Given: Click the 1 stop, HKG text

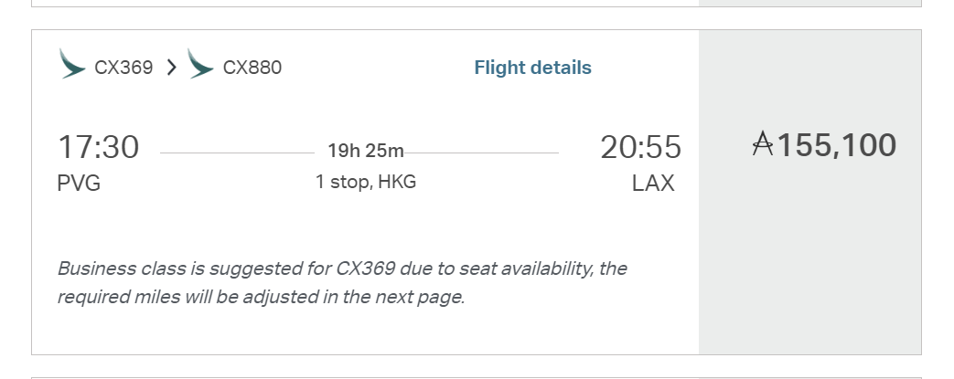Looking at the screenshot, I should click(x=366, y=182).
